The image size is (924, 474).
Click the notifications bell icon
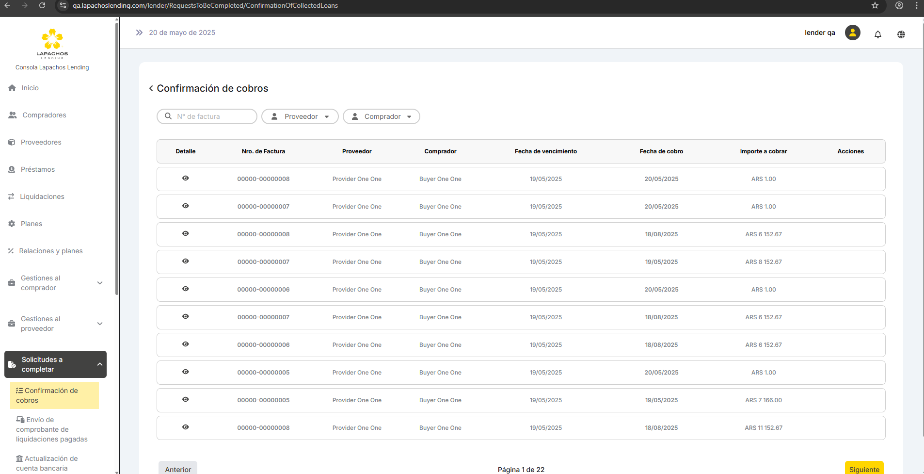(x=877, y=34)
